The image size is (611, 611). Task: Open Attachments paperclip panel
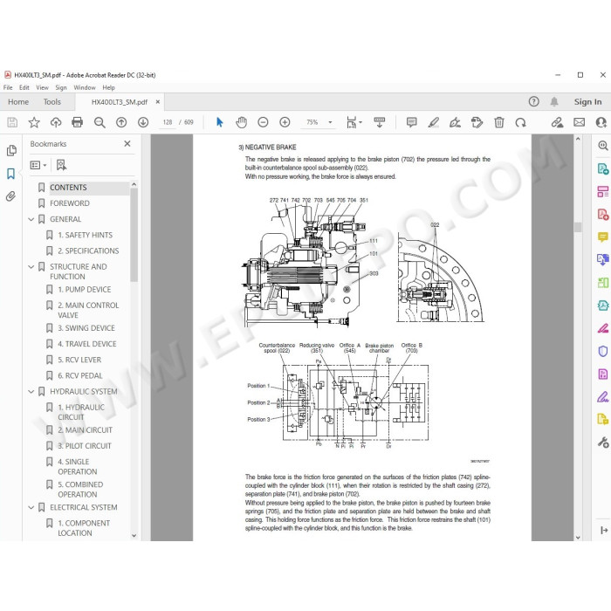tap(10, 196)
